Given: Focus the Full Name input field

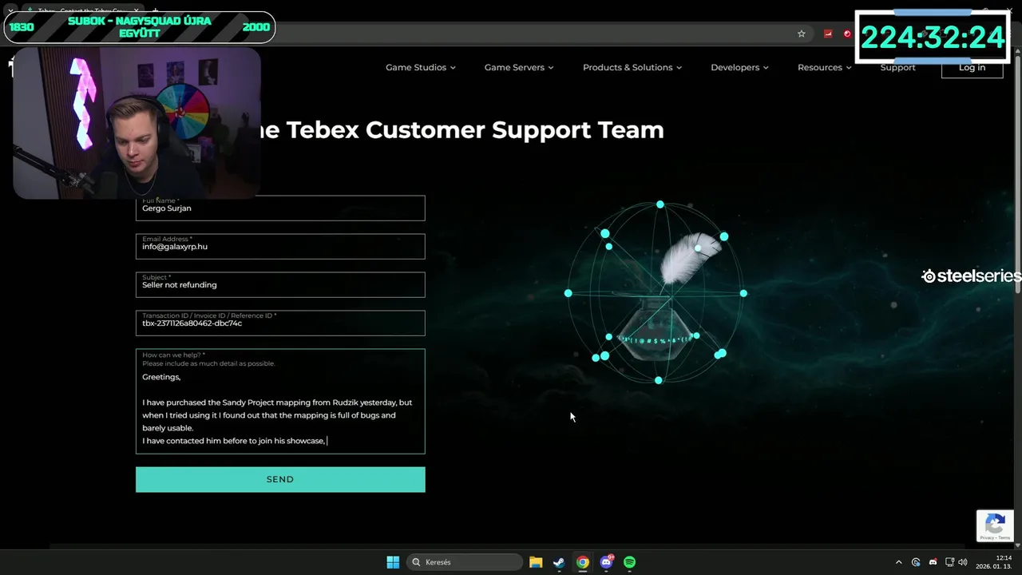Looking at the screenshot, I should click(280, 208).
